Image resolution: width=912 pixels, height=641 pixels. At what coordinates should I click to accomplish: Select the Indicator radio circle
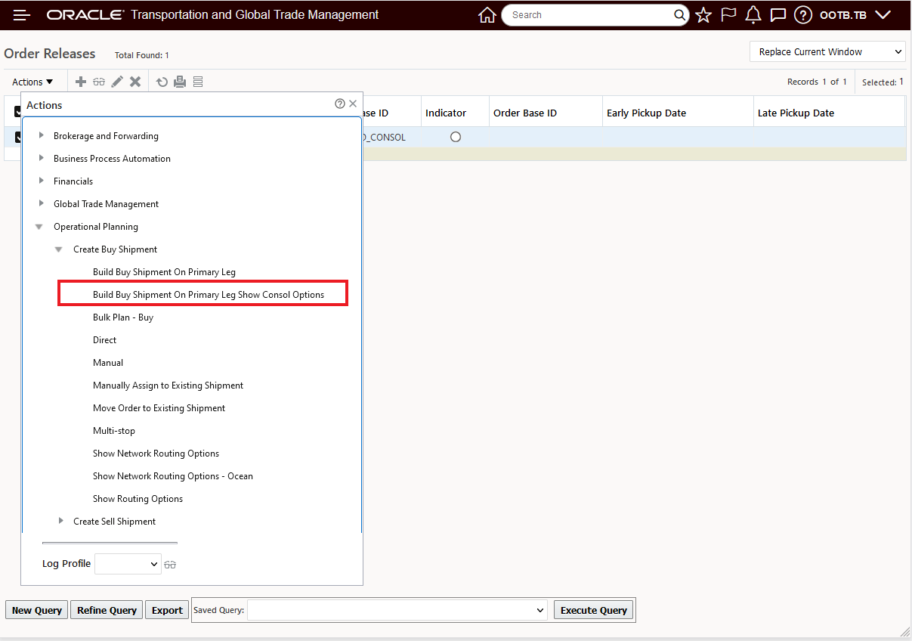point(455,137)
